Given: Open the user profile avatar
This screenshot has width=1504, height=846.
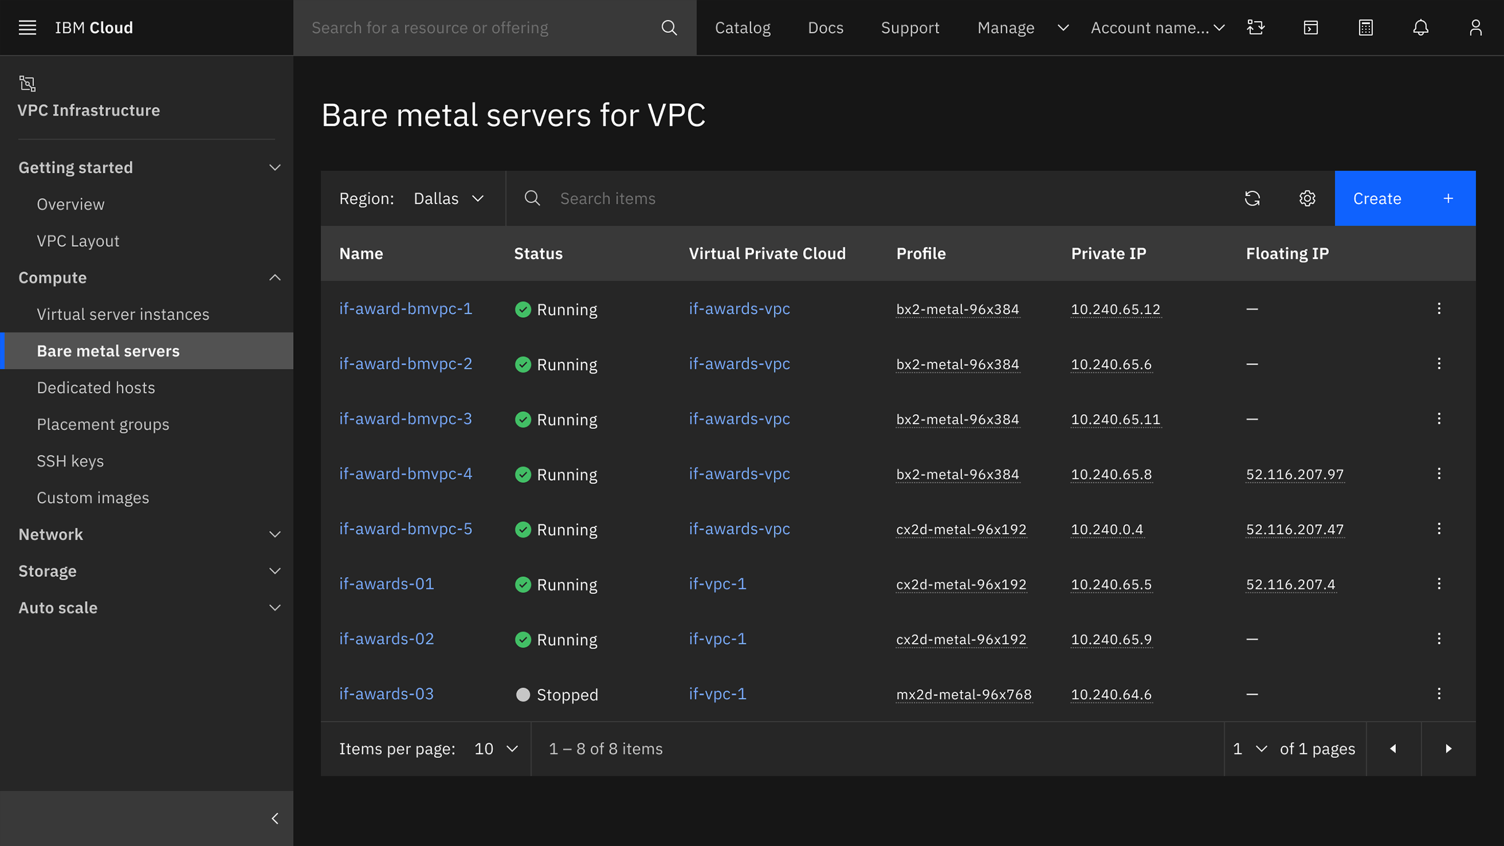Looking at the screenshot, I should 1476,27.
